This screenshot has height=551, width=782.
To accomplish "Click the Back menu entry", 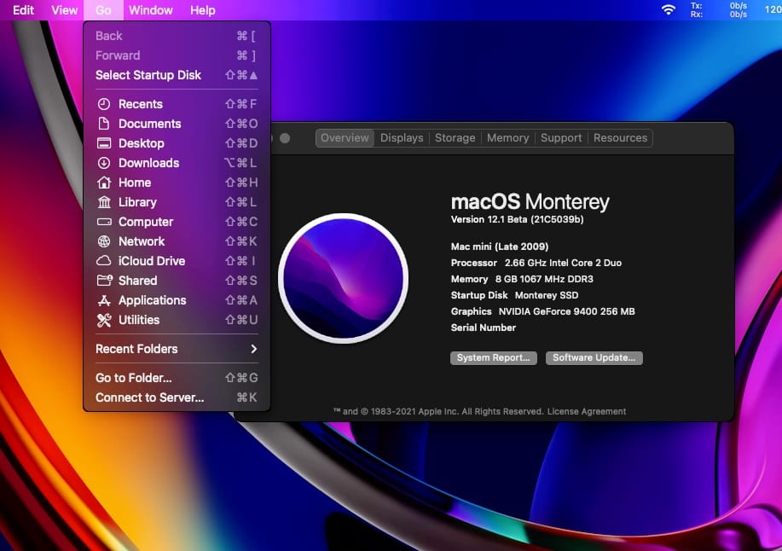I will (177, 36).
